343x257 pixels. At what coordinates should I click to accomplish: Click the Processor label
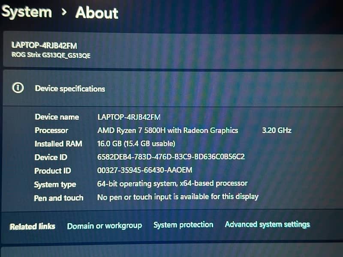tap(51, 131)
